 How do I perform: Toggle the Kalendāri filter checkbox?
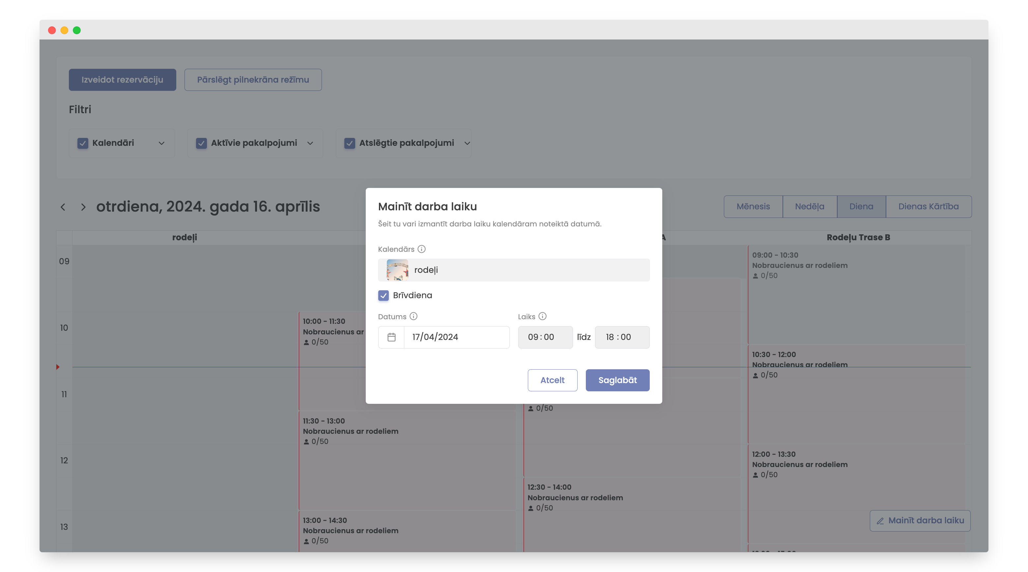coord(83,143)
